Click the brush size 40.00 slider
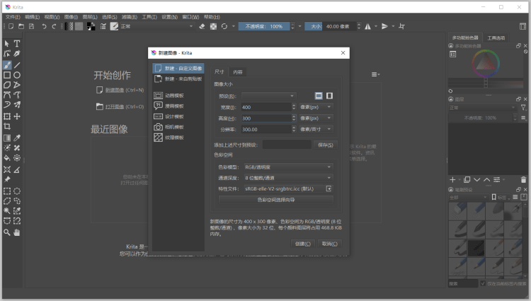The image size is (531, 301). tap(331, 26)
